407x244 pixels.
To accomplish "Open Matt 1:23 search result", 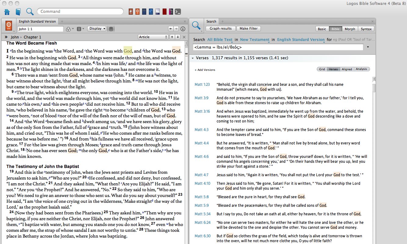I will [x=202, y=85].
